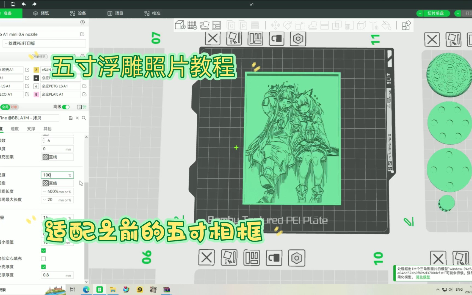This screenshot has width=472, height=295.
Task: Click the plate 06 lock icon
Action: [x=274, y=258]
